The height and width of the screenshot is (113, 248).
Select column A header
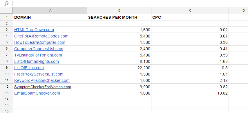50,11
